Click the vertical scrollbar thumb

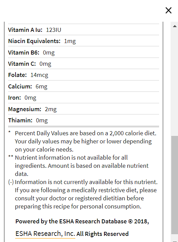[175, 185]
